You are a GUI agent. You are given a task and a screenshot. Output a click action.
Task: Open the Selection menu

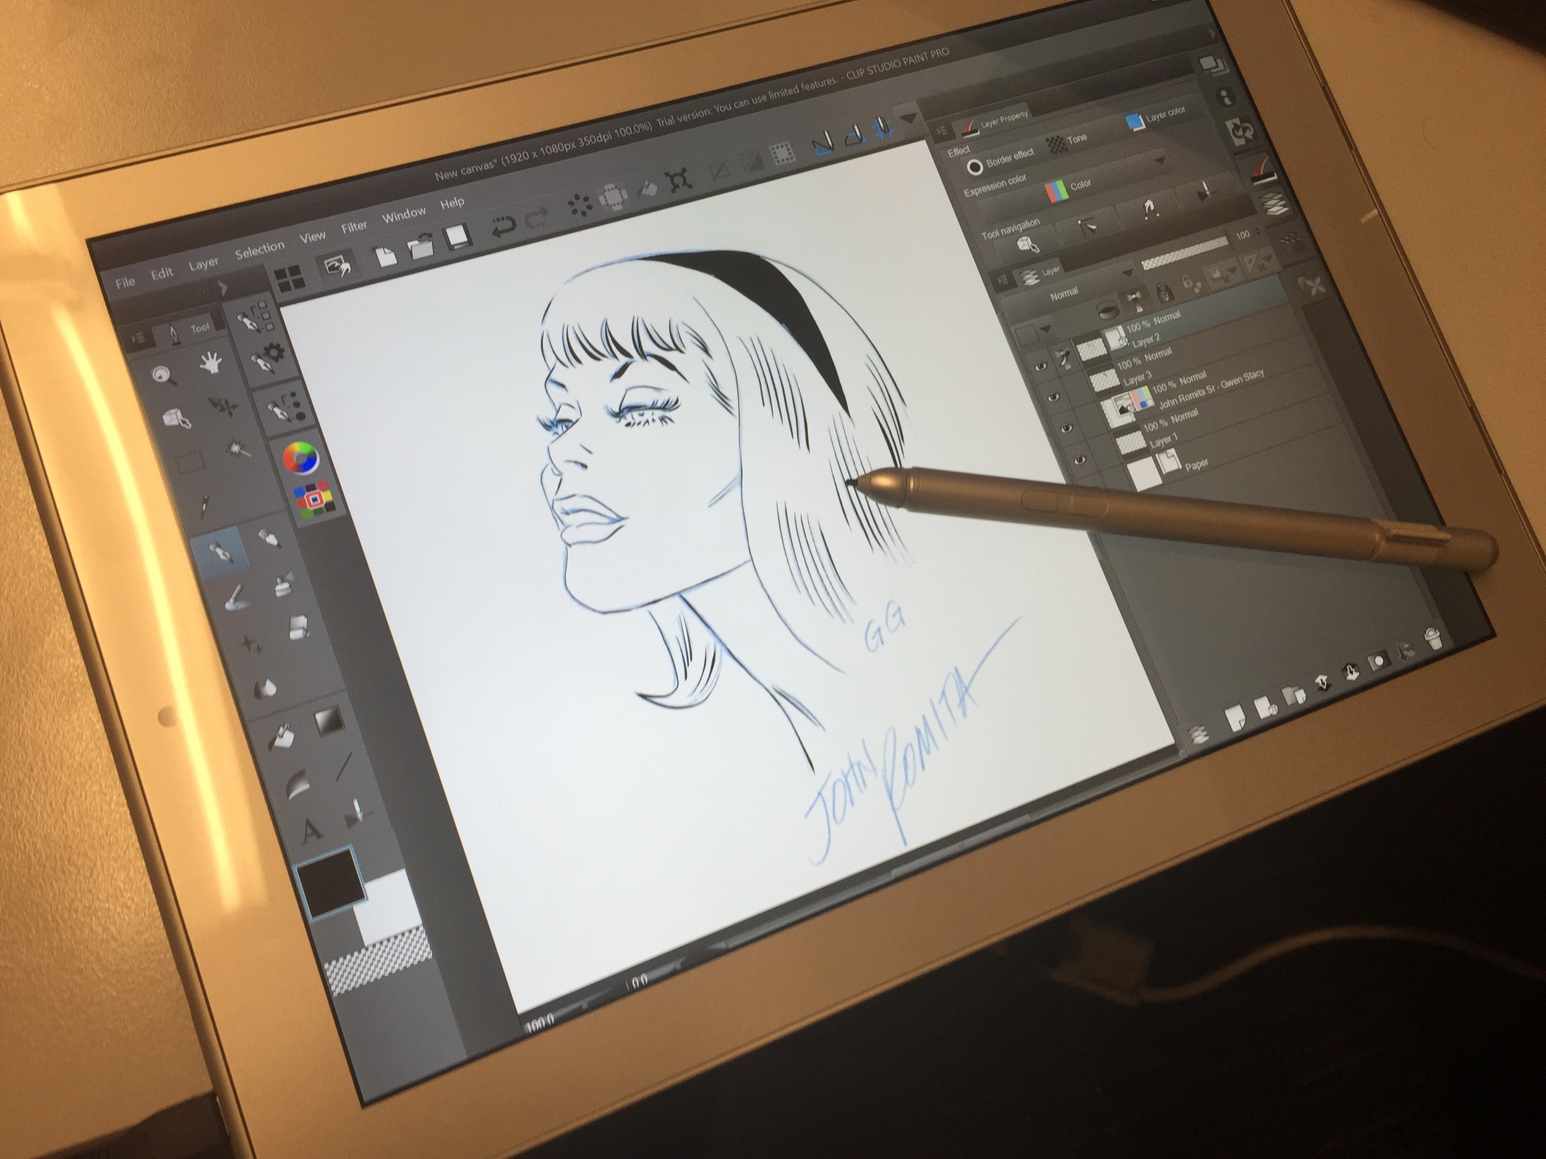tap(259, 249)
